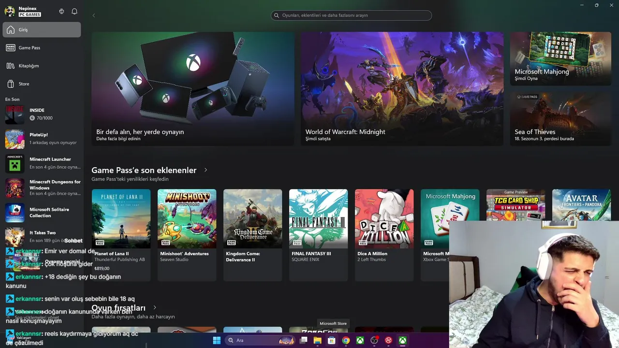
Task: Open the Dice A Million game card
Action: [384, 235]
